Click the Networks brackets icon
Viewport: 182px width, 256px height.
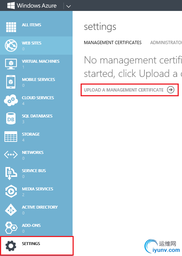click(x=11, y=155)
